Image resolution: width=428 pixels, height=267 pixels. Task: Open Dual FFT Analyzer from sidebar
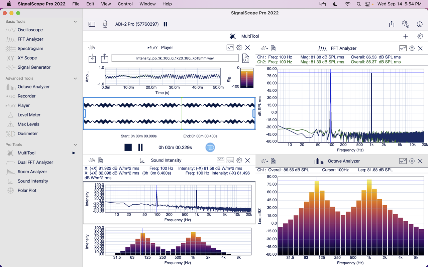[35, 162]
